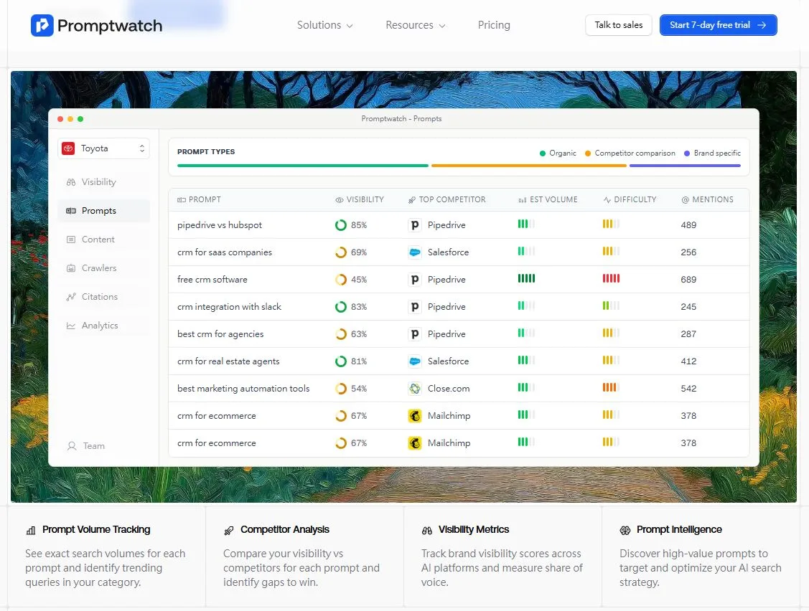The height and width of the screenshot is (611, 809).
Task: Click the red difficulty bar for free crm software
Action: click(x=611, y=279)
